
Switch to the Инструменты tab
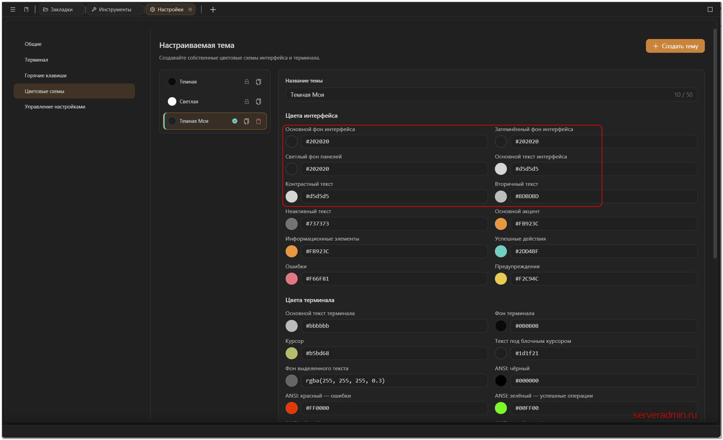click(115, 10)
